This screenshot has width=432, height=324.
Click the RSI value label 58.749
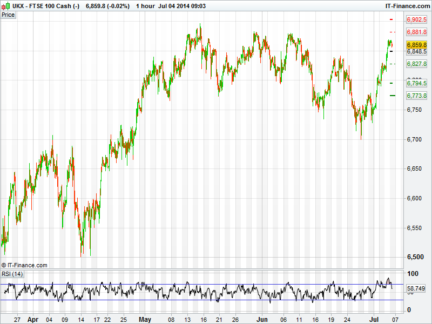point(416,289)
